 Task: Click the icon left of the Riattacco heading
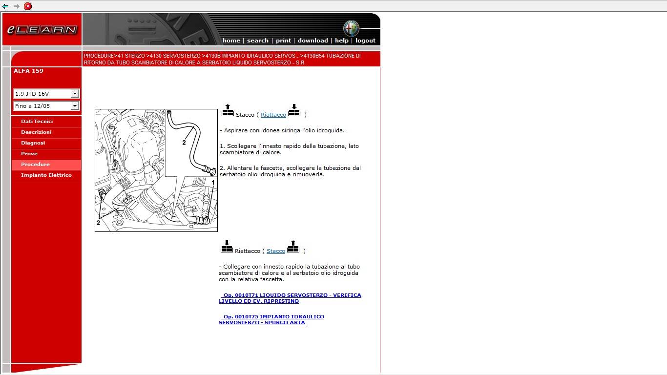pos(227,247)
